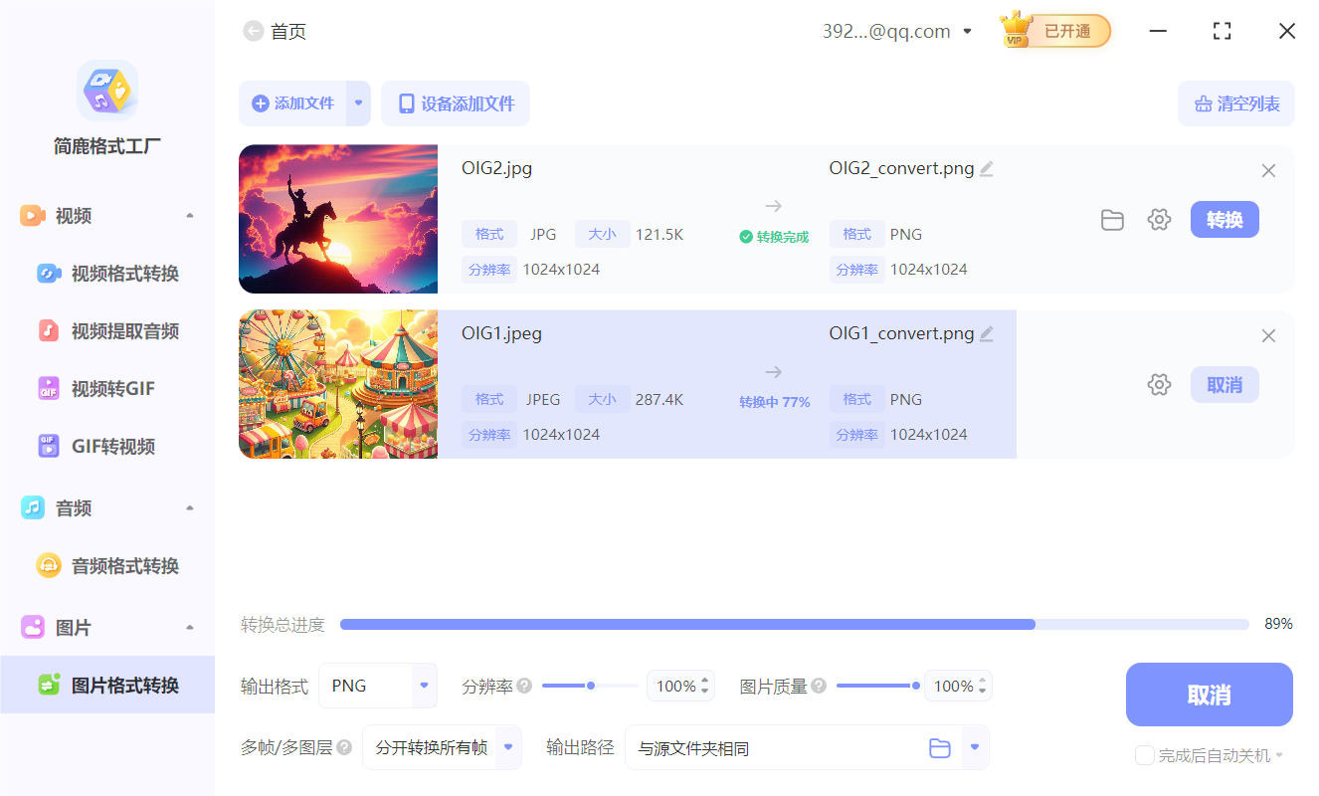Open conversion settings gear for OIG1.jpeg
The width and height of the screenshot is (1319, 796).
coord(1159,384)
